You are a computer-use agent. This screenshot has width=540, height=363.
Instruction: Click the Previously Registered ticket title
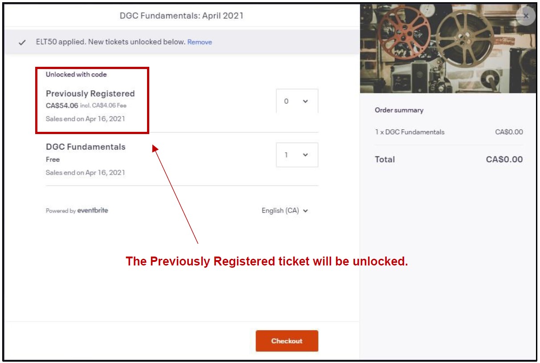pos(90,94)
